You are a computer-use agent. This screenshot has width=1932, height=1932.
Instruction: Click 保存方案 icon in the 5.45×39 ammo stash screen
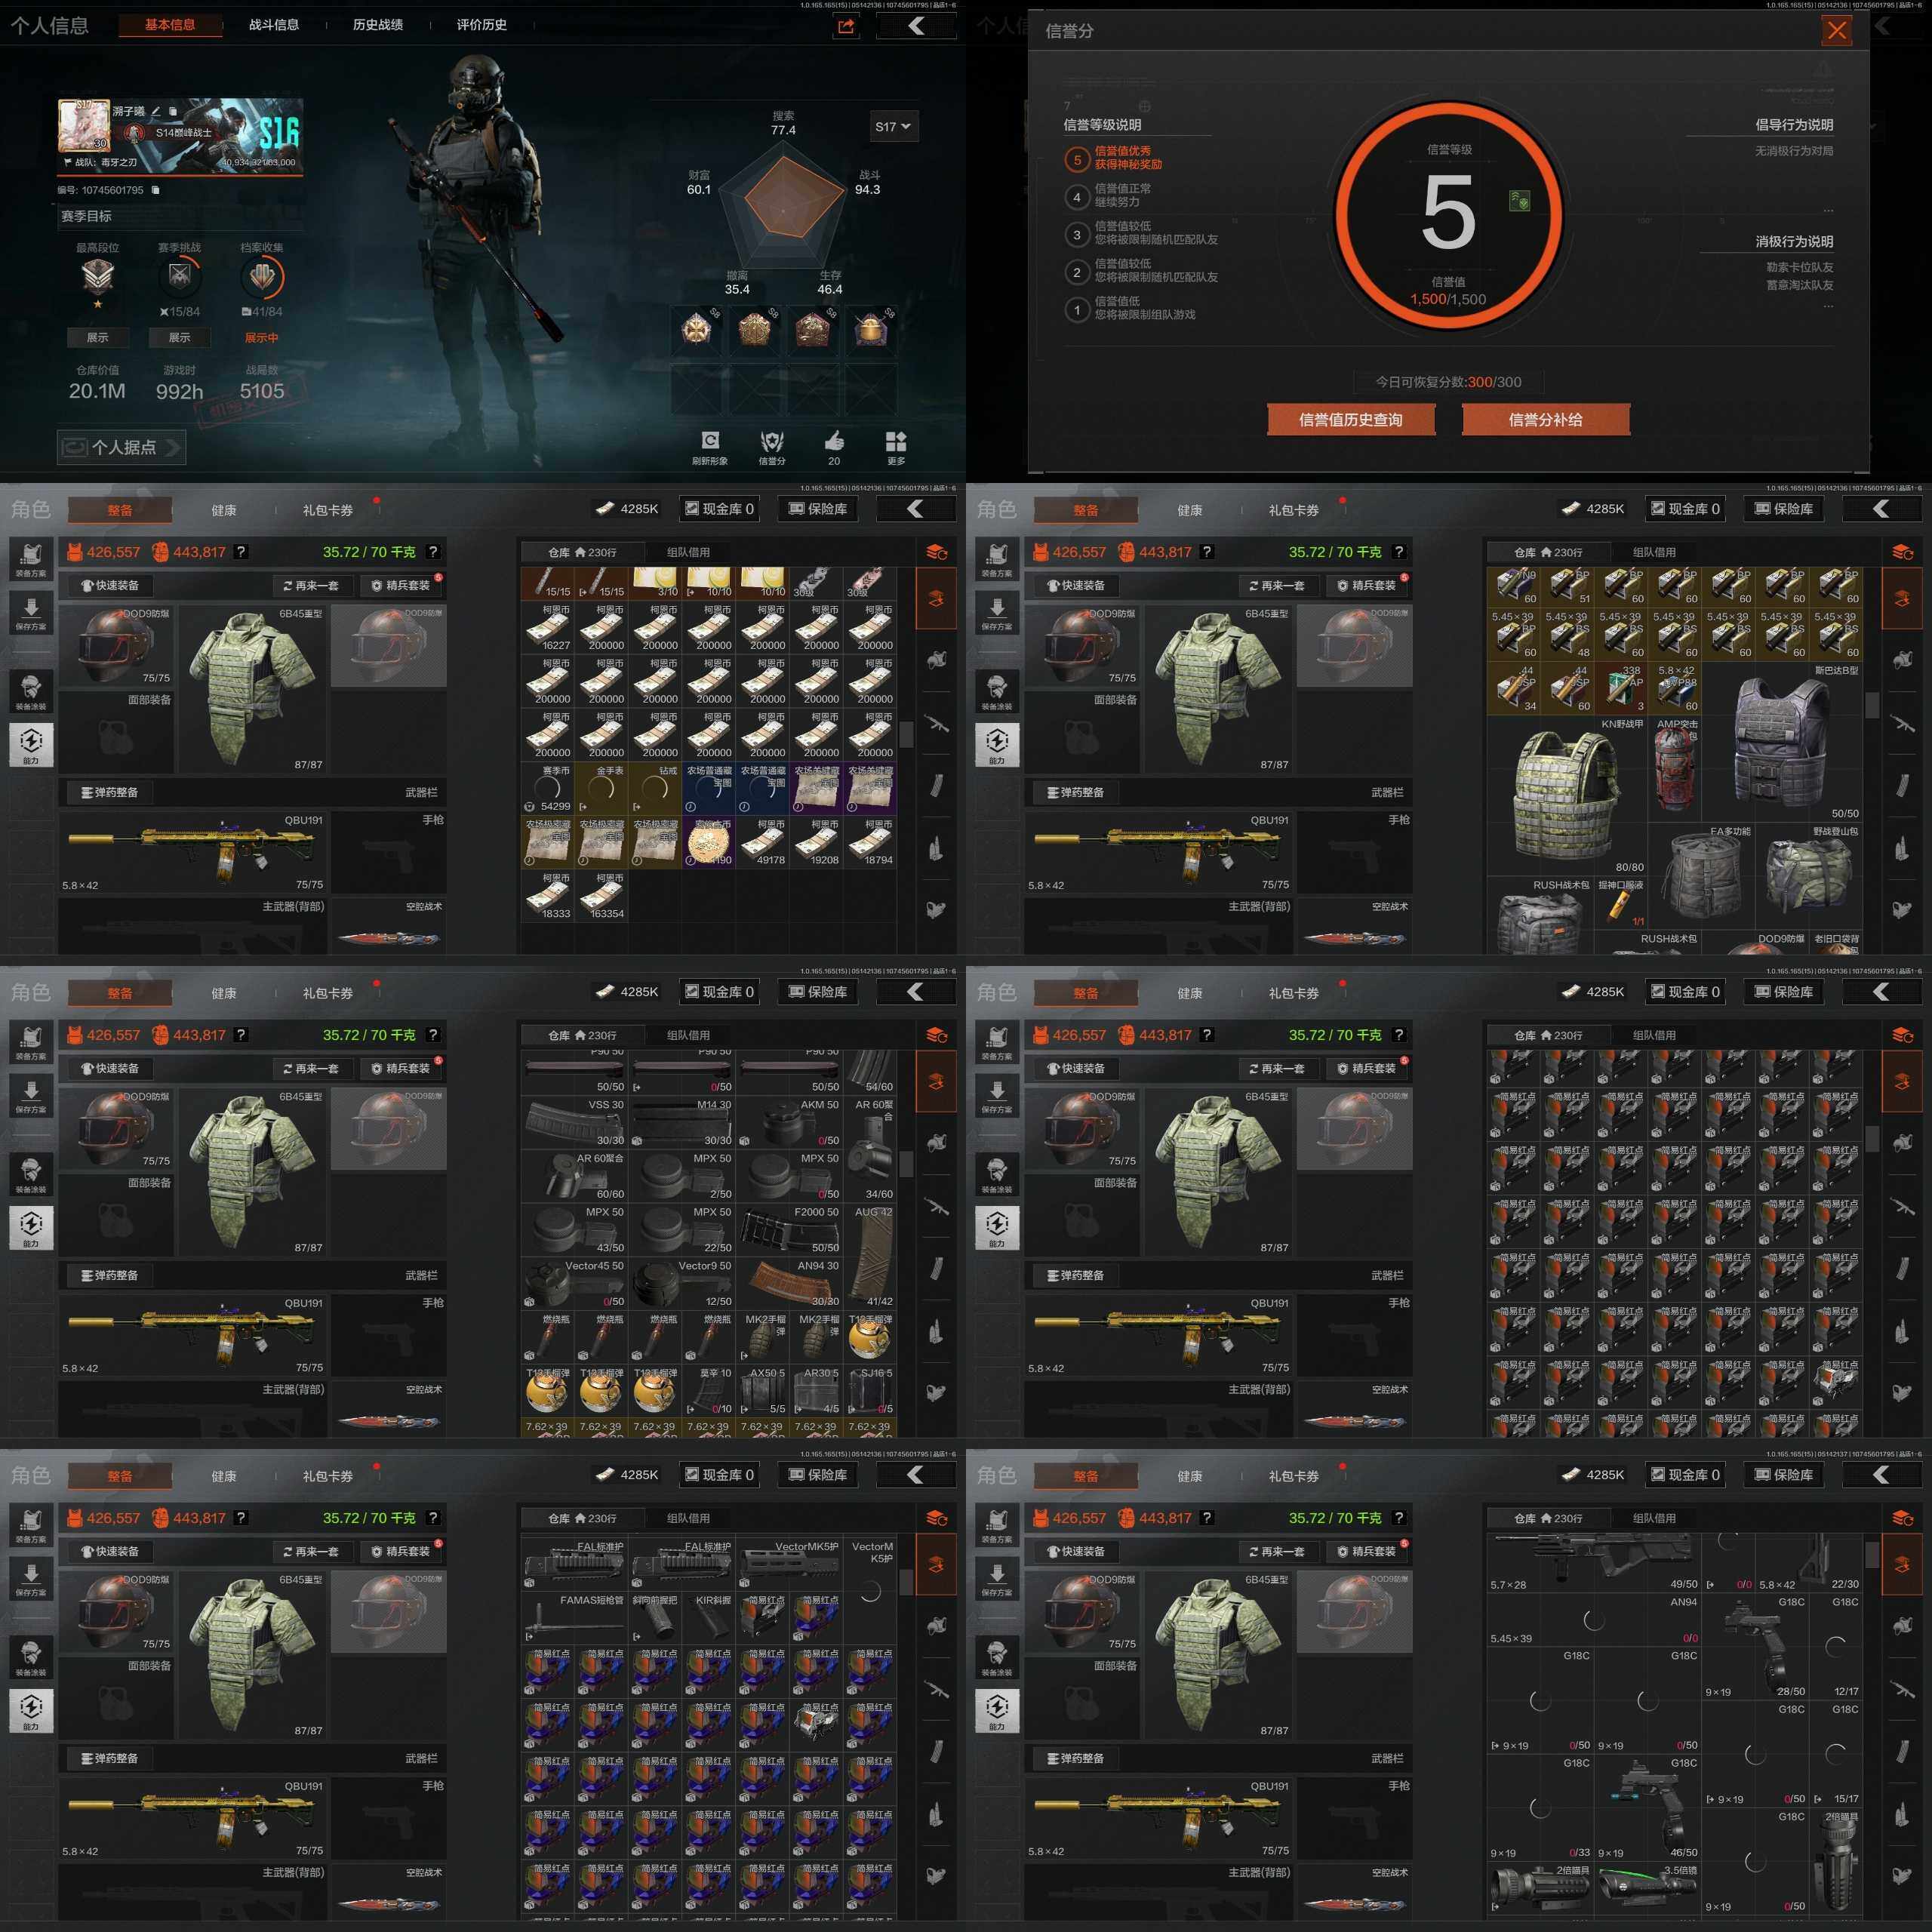[x=997, y=613]
